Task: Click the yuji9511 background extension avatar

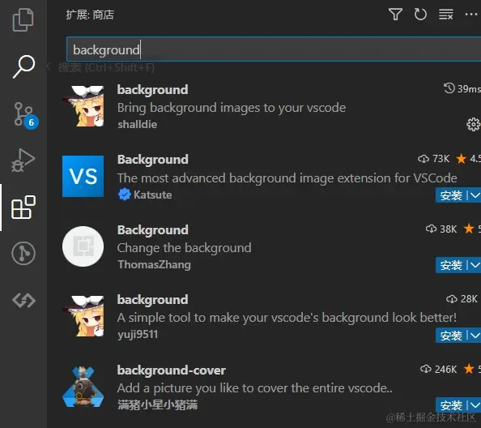Action: (x=83, y=316)
